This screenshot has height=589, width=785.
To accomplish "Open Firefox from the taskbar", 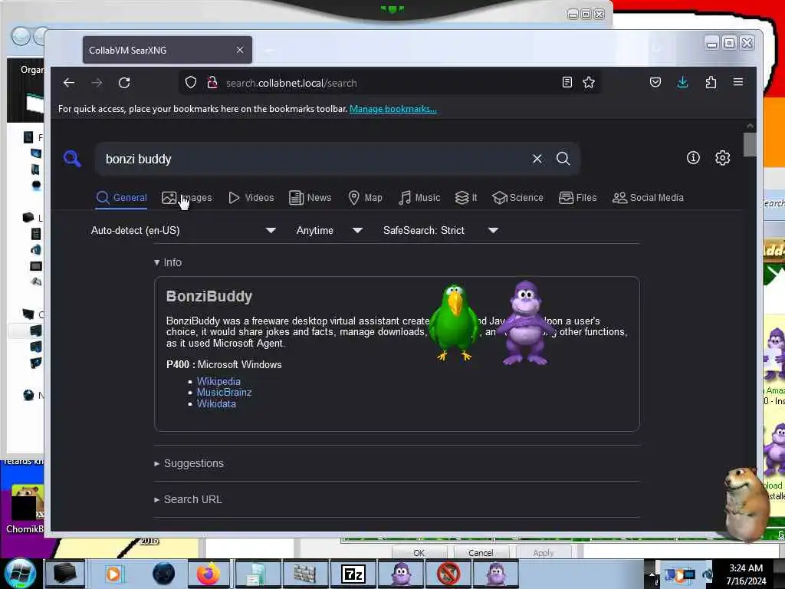I will point(209,574).
